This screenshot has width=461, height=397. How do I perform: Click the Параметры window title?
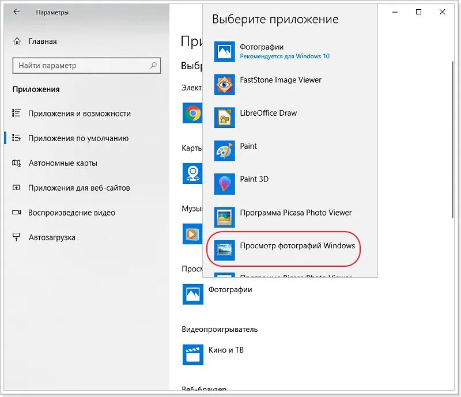pyautogui.click(x=52, y=12)
